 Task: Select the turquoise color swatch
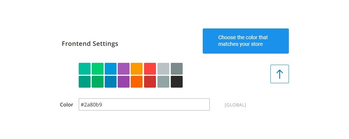(x=85, y=69)
